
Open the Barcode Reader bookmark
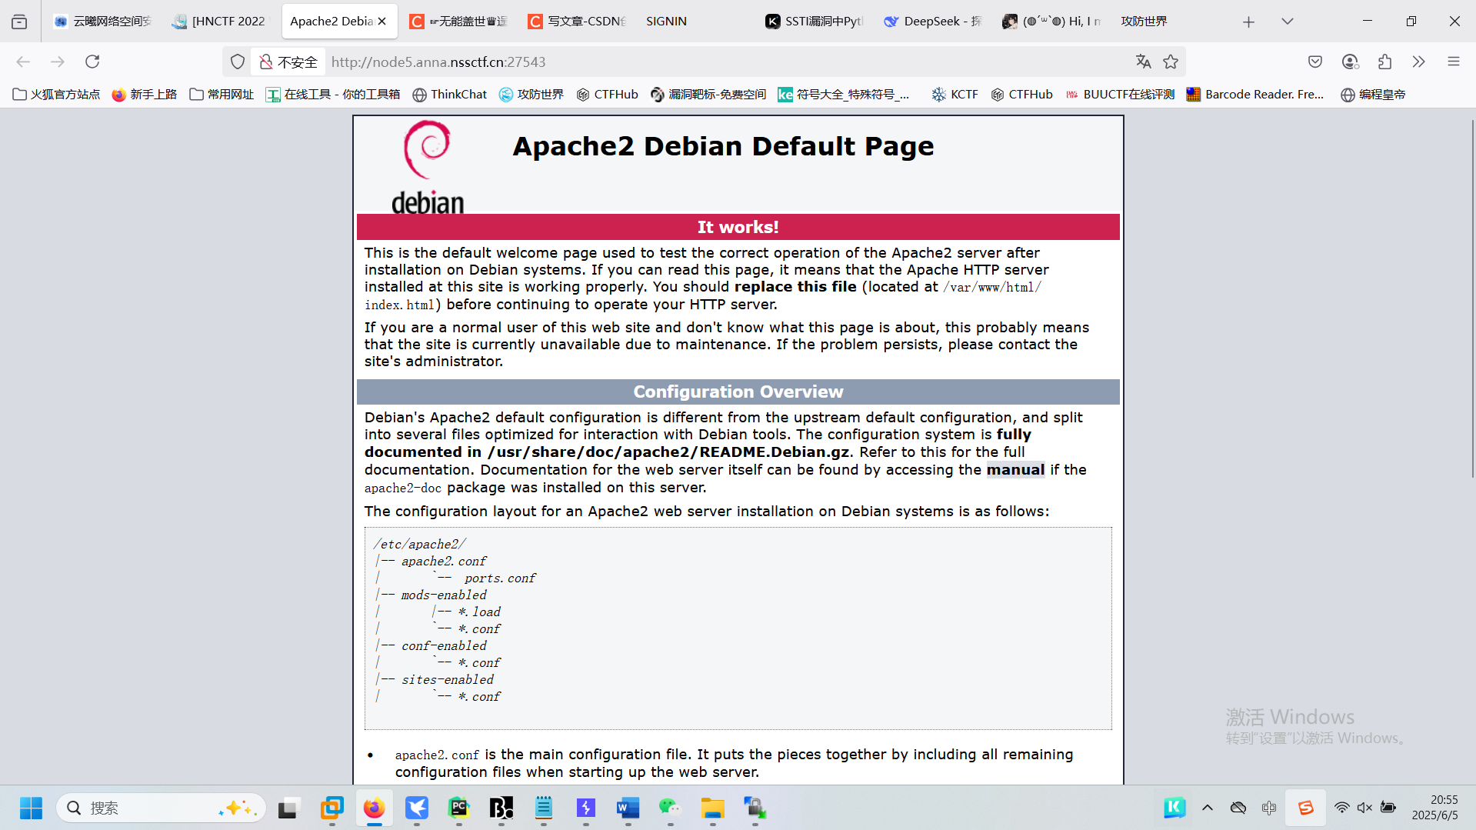pyautogui.click(x=1255, y=95)
